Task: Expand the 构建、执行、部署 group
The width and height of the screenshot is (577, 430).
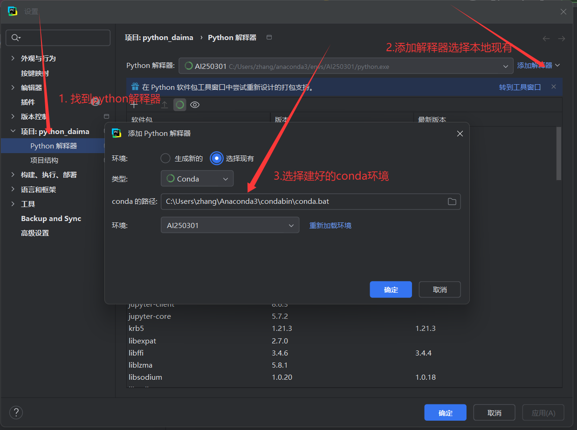Action: [13, 175]
